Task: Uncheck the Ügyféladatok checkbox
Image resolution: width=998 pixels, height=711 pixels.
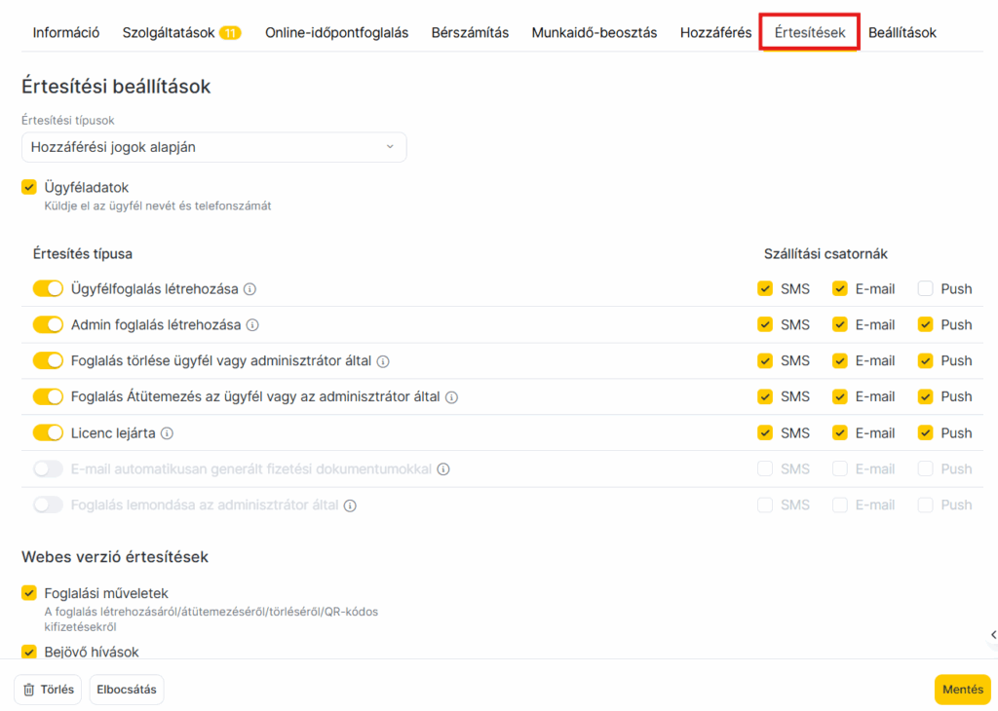Action: point(29,187)
